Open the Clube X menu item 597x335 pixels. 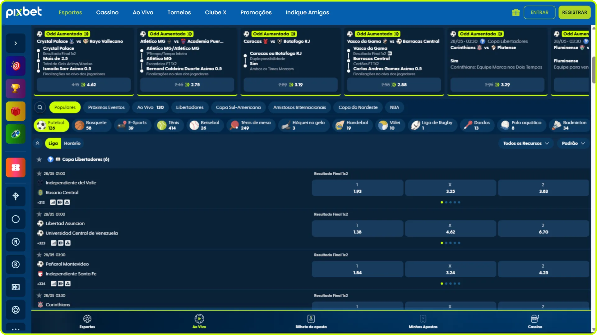[x=215, y=12]
